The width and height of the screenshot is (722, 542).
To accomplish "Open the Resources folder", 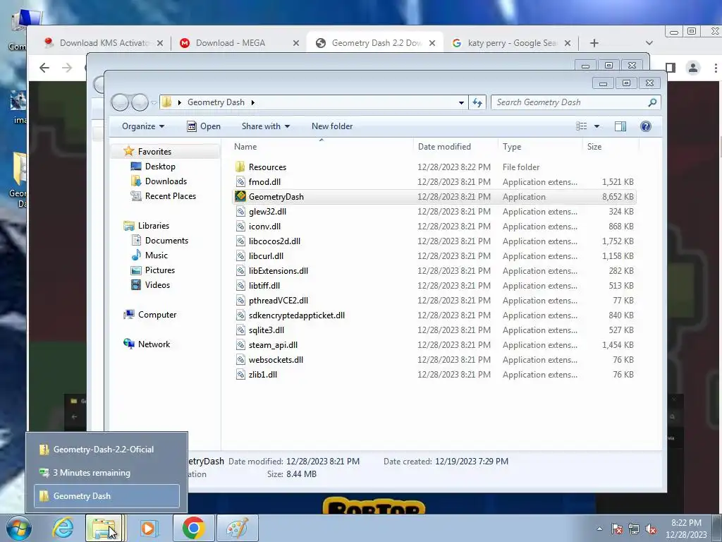I will pyautogui.click(x=267, y=167).
